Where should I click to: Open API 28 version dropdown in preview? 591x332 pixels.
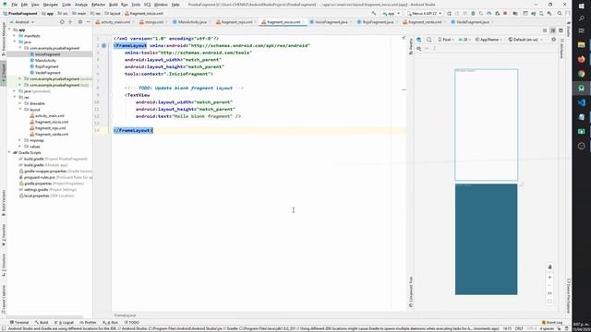pyautogui.click(x=464, y=39)
